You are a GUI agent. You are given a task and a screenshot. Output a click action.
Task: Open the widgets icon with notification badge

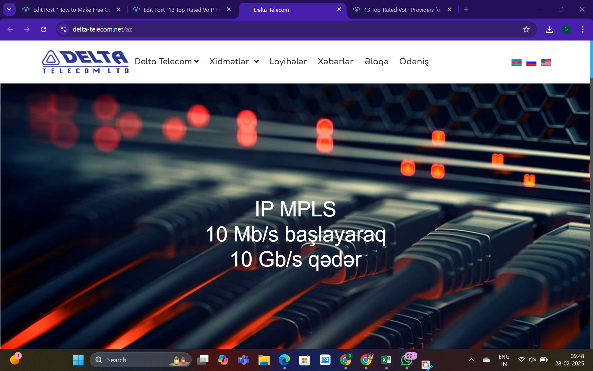point(15,359)
